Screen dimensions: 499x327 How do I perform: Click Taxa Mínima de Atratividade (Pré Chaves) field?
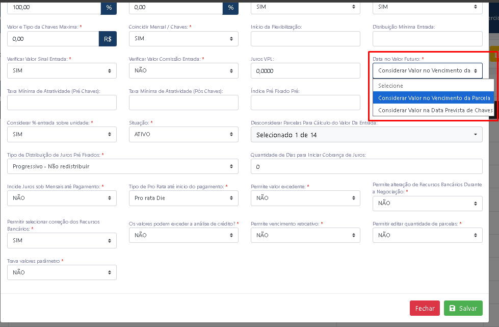[62, 103]
